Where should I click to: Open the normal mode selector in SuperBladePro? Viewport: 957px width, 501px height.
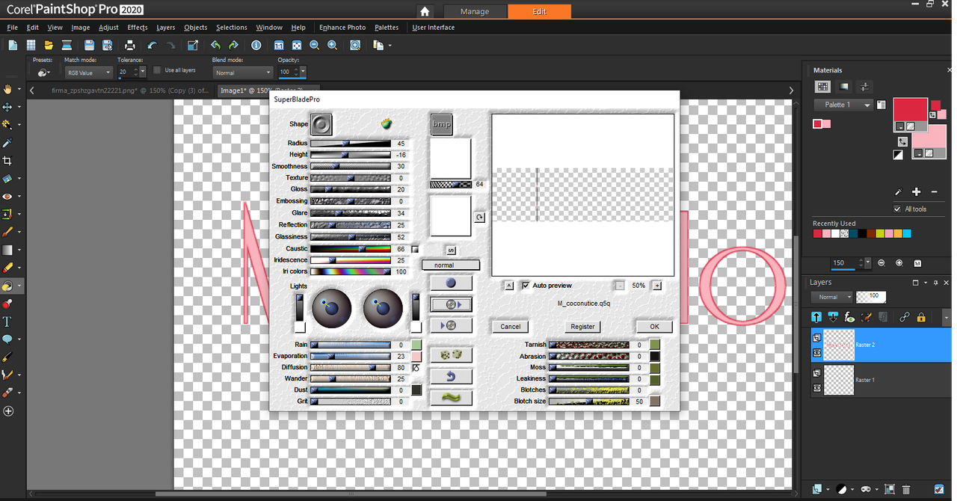(x=451, y=265)
